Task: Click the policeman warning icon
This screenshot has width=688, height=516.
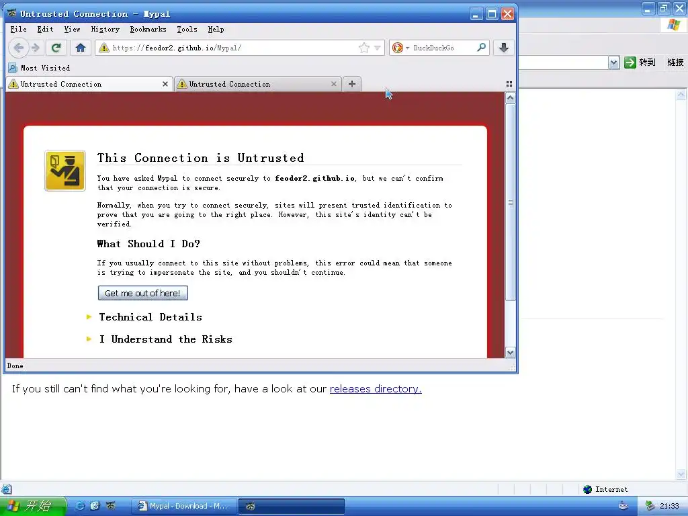Action: [x=65, y=171]
